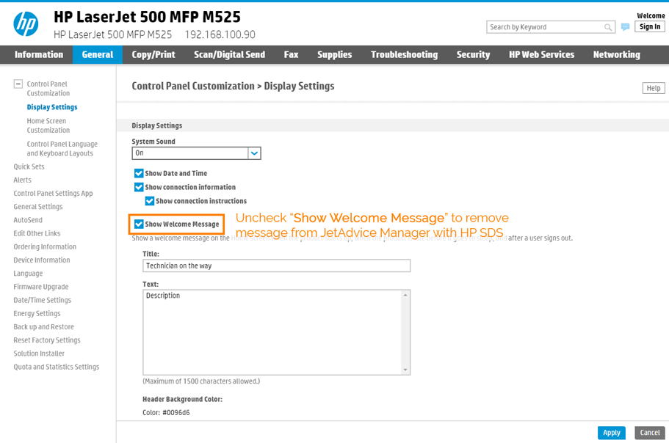
Task: Uncheck Show connection instructions
Action: pos(150,201)
